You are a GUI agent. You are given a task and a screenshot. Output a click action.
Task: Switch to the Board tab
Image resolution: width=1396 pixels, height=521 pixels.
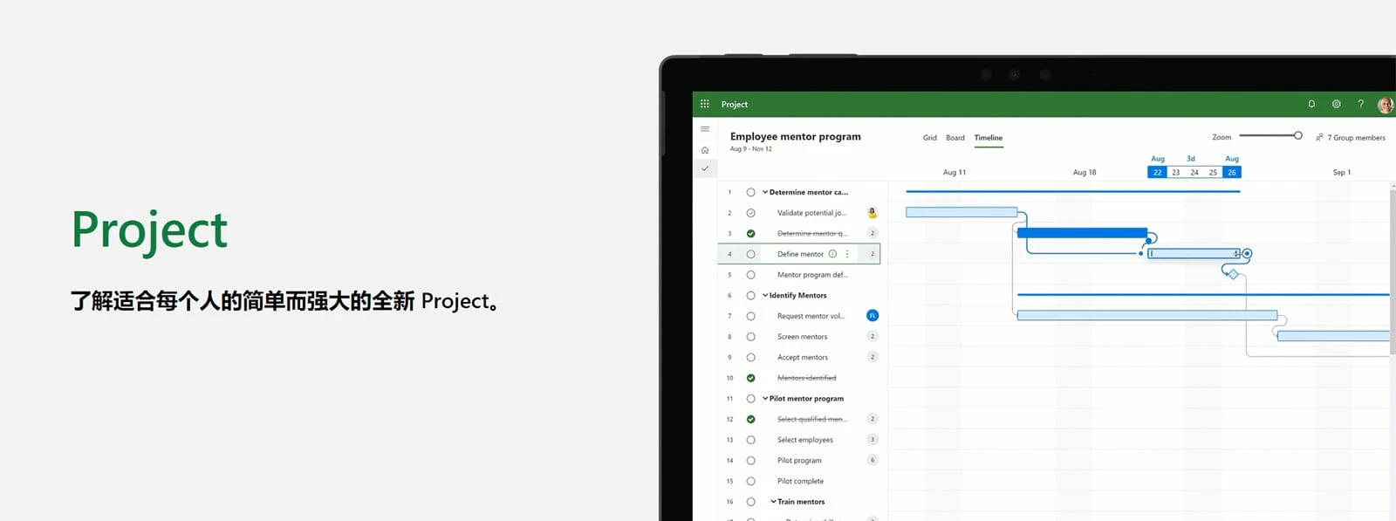[955, 138]
